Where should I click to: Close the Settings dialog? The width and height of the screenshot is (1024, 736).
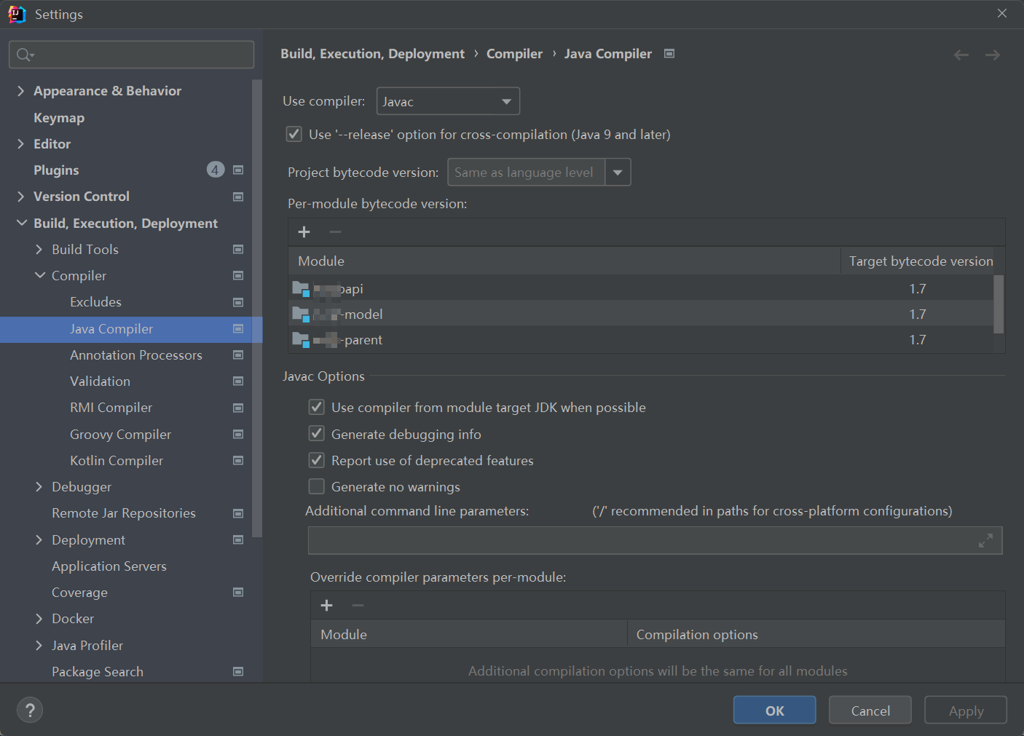tap(1002, 14)
